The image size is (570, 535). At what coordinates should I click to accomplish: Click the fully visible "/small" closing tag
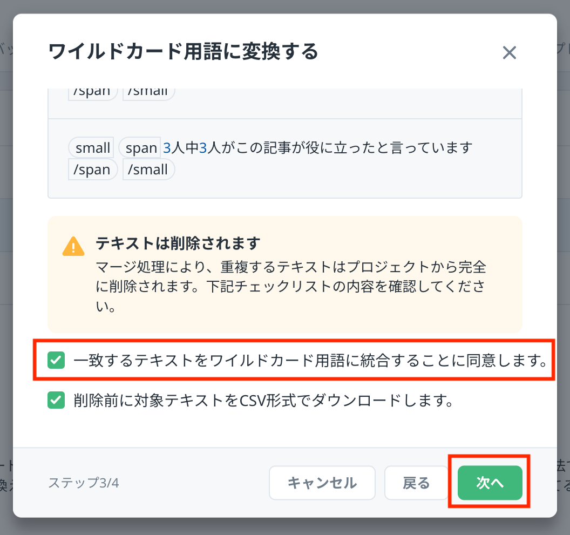click(x=149, y=170)
